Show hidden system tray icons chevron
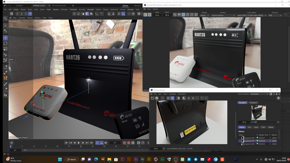The width and height of the screenshot is (290, 163). point(257,160)
